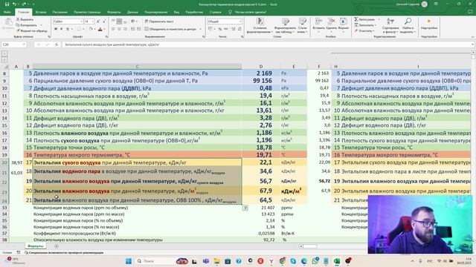Increase the font size
The image size is (476, 267).
coord(98,22)
